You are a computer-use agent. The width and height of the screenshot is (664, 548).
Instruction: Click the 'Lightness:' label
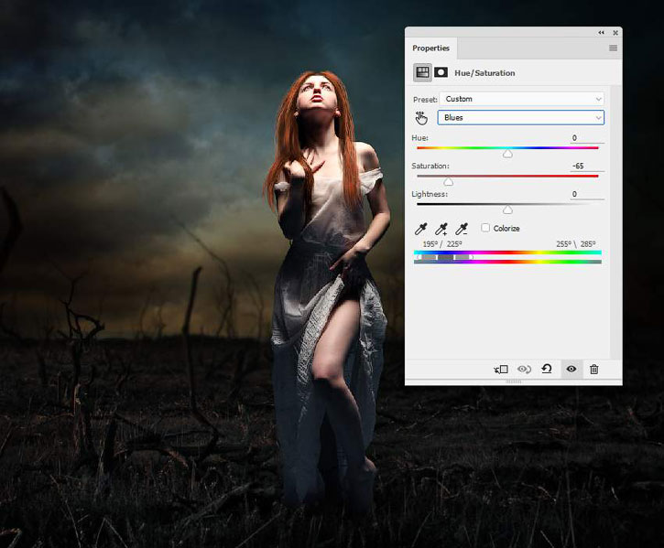(430, 194)
